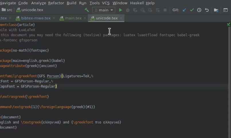
Task: Click on {article} in the first line
Action: click(x=26, y=25)
